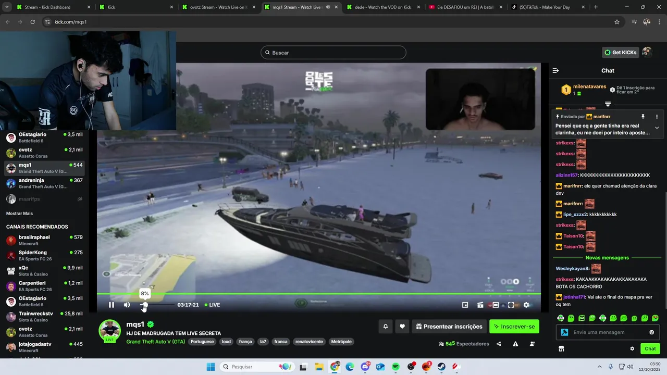Viewport: 667px width, 375px height.
Task: Open brasilraphael recommended channel
Action: click(44, 240)
